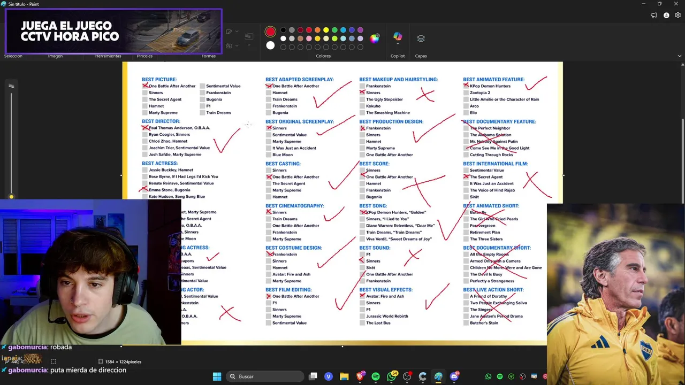The height and width of the screenshot is (385, 685).
Task: Click the Colores group label
Action: (x=323, y=56)
